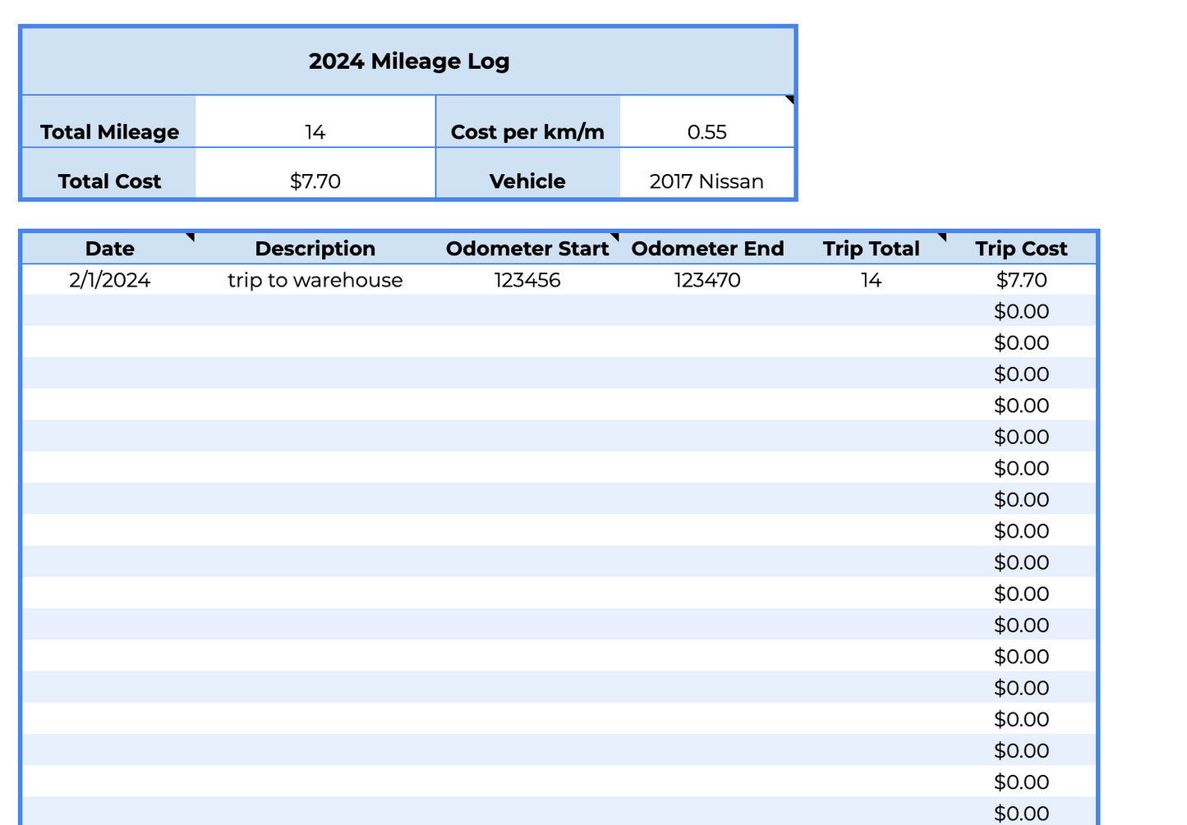Click the note indicator on the Date header
The height and width of the screenshot is (825, 1187).
[x=191, y=237]
